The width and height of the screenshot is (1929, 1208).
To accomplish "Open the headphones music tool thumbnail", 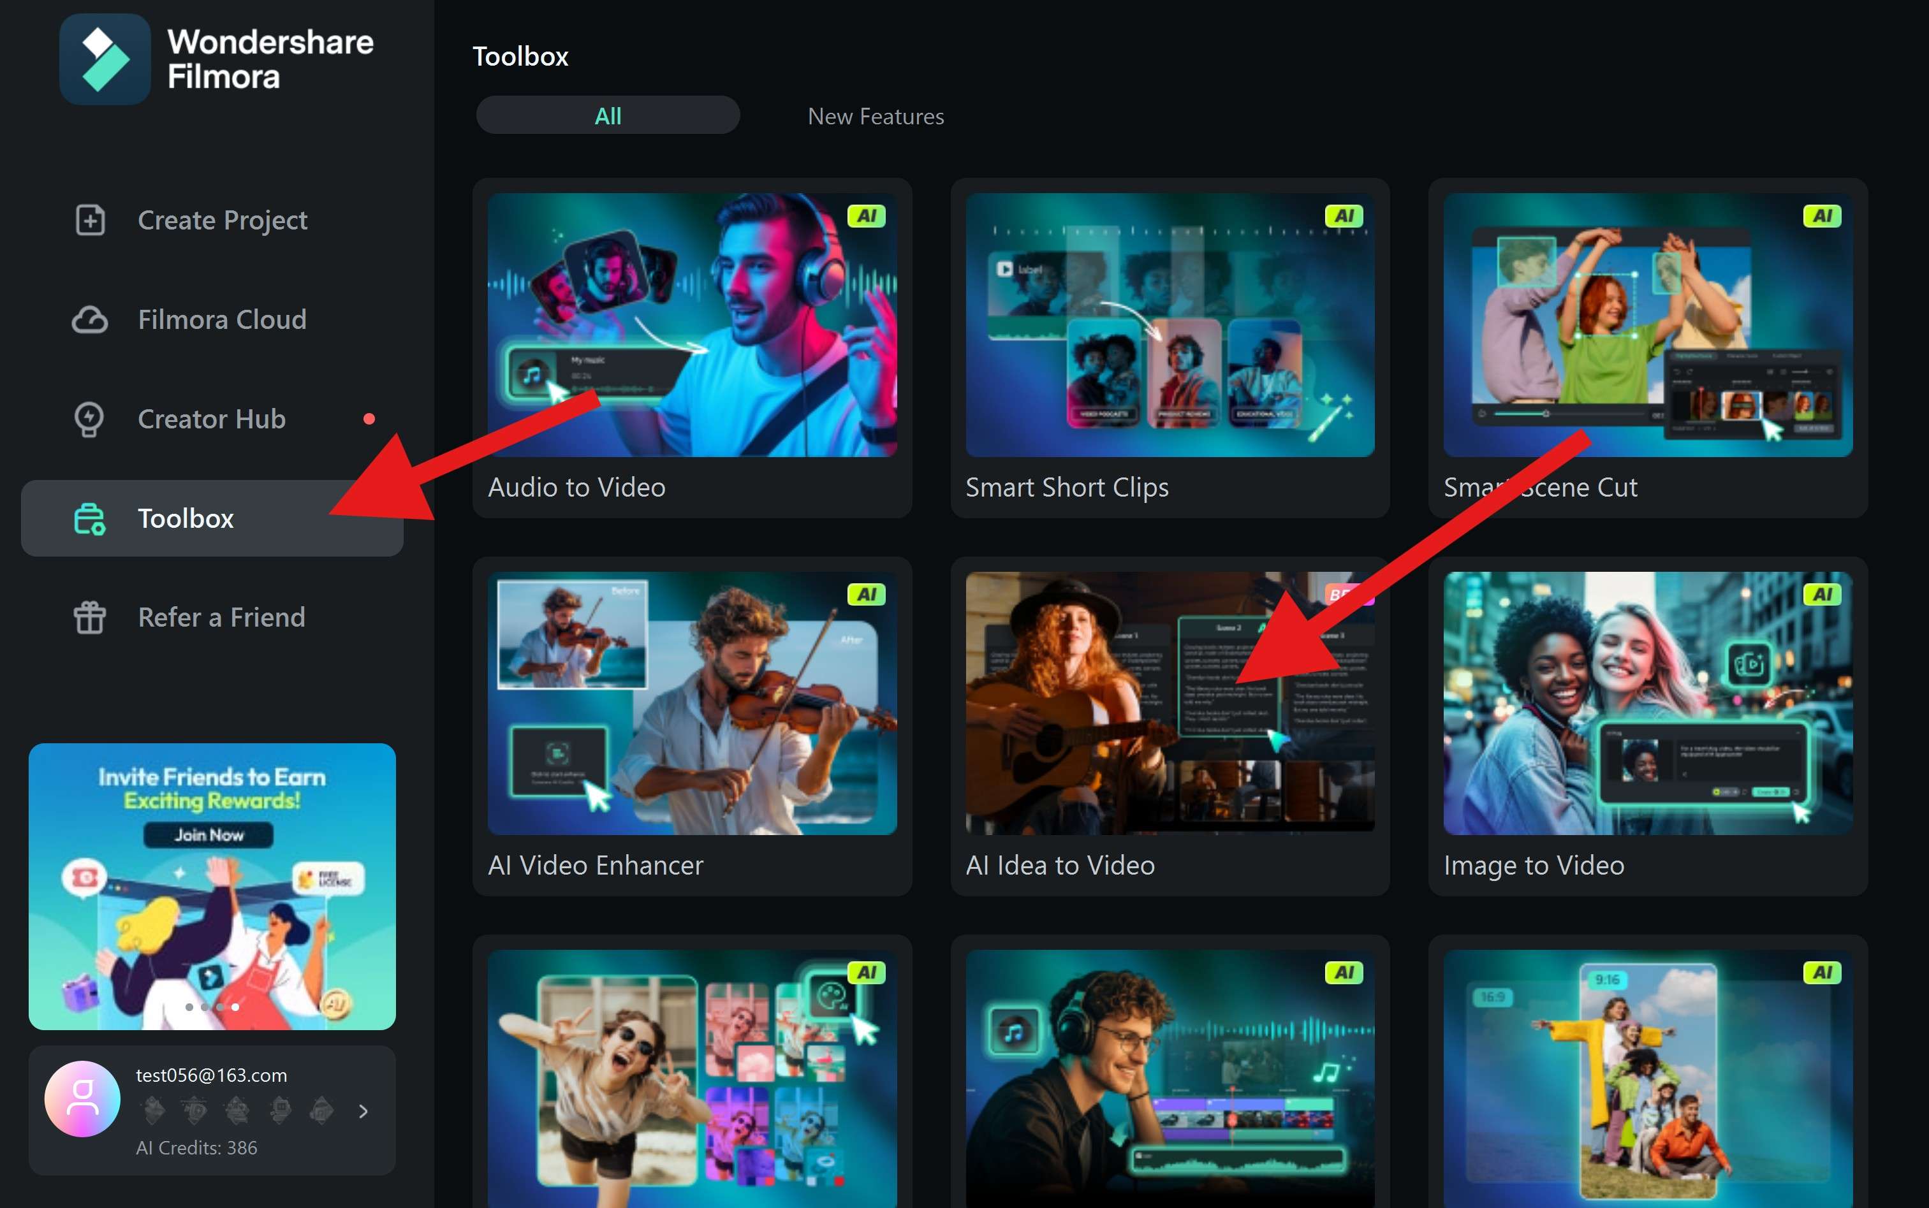I will pyautogui.click(x=1170, y=1079).
